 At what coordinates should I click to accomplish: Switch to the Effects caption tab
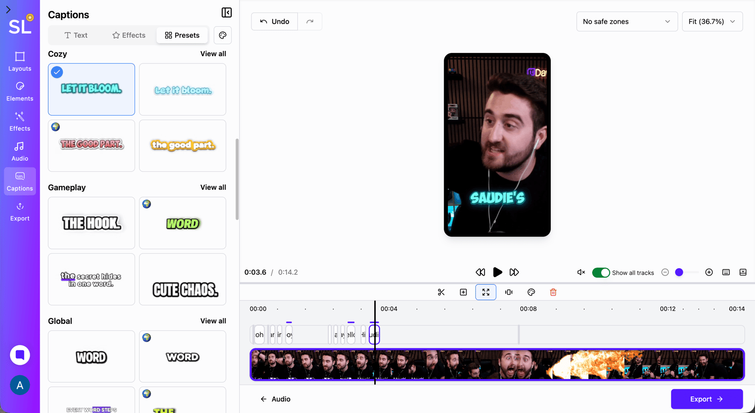pos(129,35)
